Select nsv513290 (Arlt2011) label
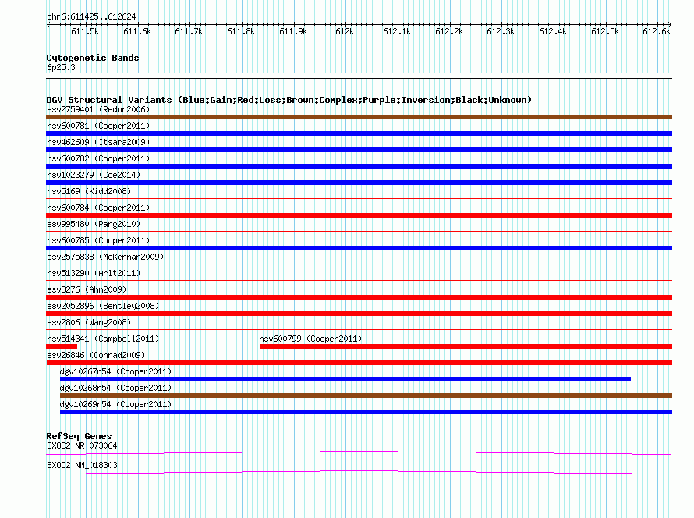 [x=94, y=273]
